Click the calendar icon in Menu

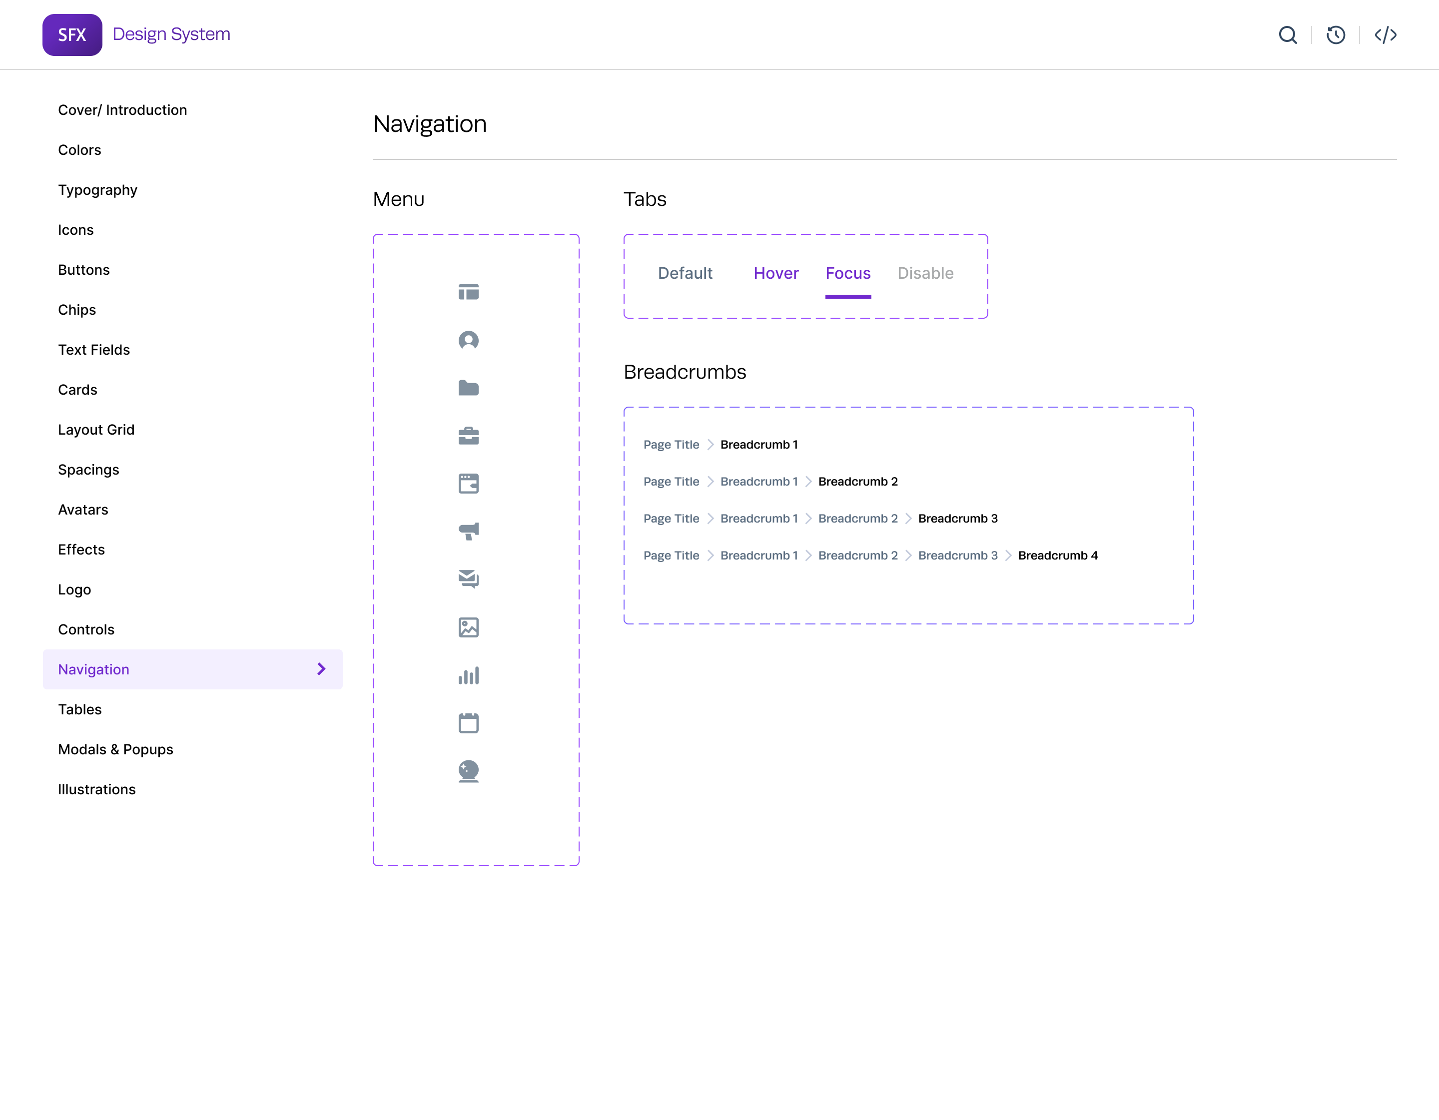(469, 723)
